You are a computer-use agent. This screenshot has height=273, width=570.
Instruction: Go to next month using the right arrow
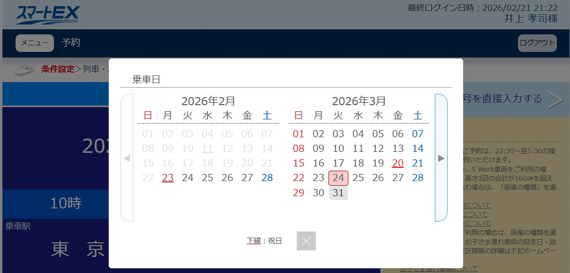point(441,158)
